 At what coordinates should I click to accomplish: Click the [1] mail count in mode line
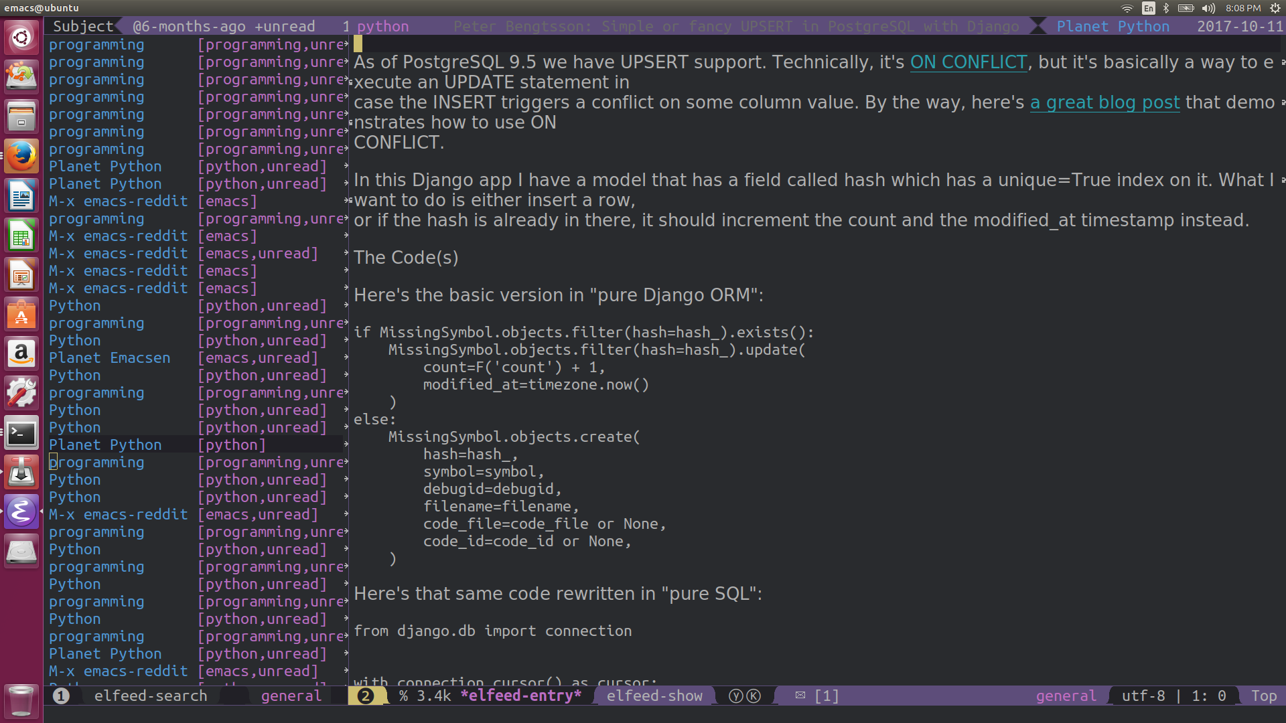coord(827,696)
